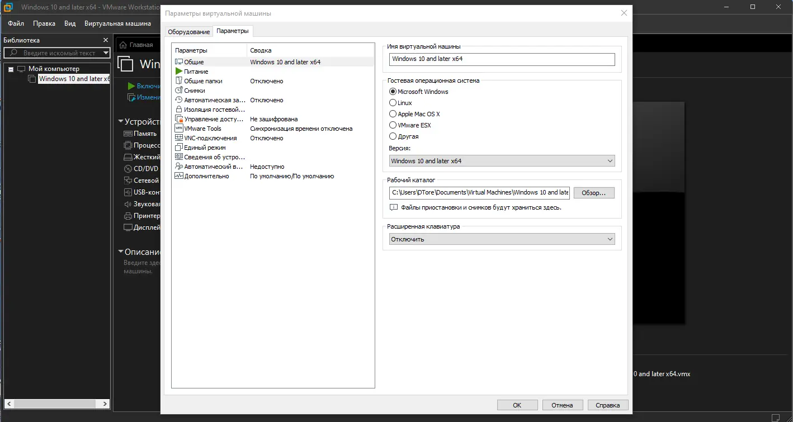Open the Файл menu in VMware Workstation
793x422 pixels.
pyautogui.click(x=16, y=23)
